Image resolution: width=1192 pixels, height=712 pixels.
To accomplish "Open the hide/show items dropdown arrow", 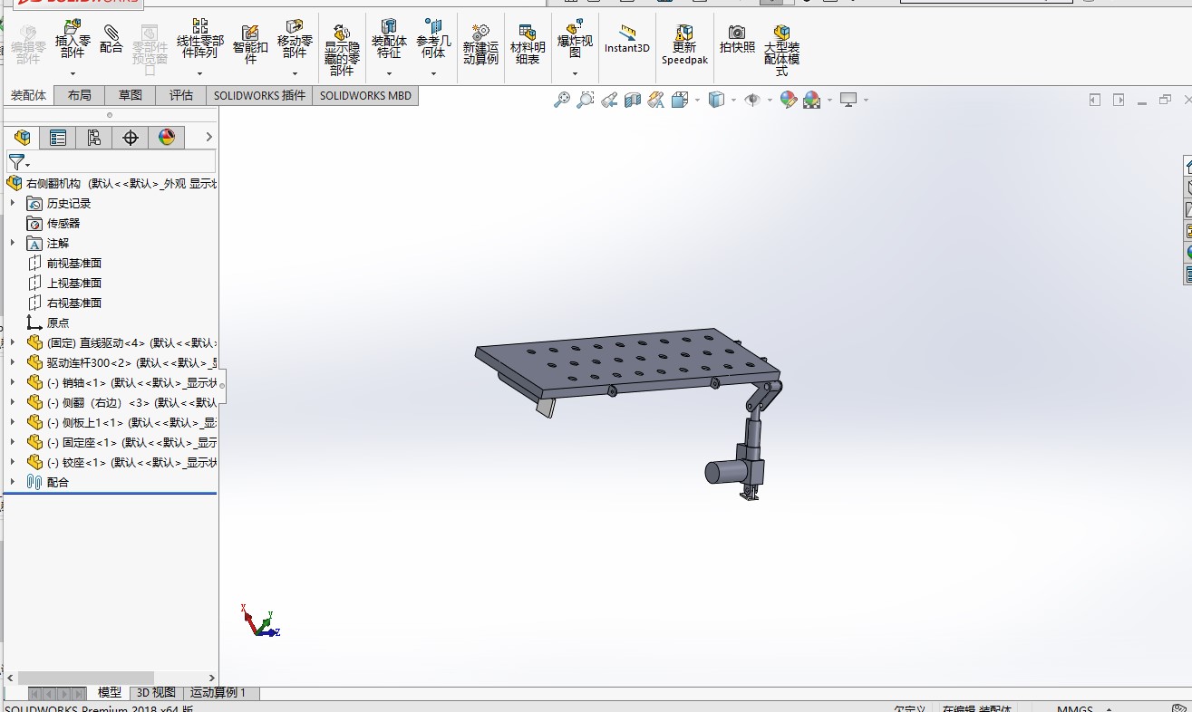I will tap(770, 100).
